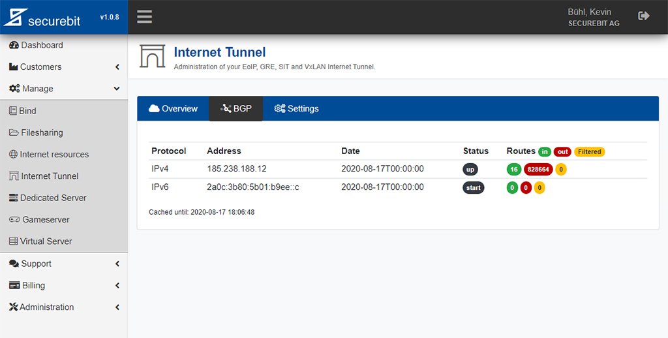Click the Support chat bubbles icon
Viewport: 668px width, 338px height.
[x=14, y=264]
